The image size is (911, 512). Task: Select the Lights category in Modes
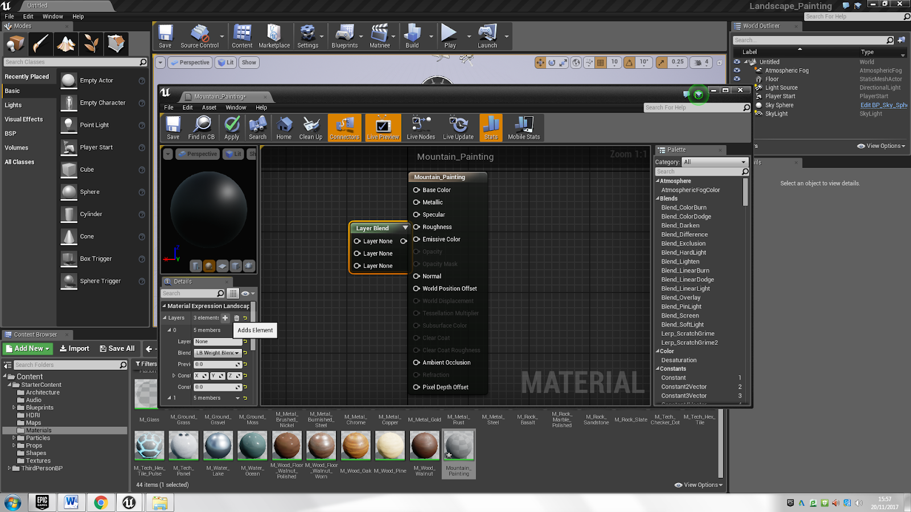click(13, 105)
